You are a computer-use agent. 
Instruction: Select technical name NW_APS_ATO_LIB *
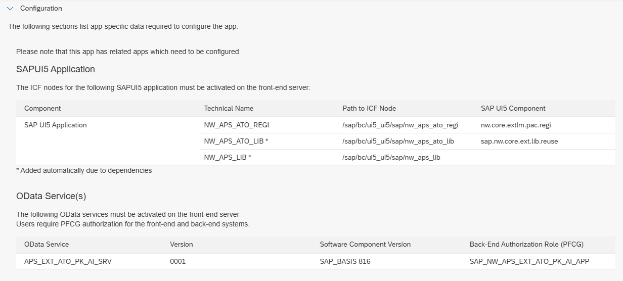pyautogui.click(x=236, y=141)
